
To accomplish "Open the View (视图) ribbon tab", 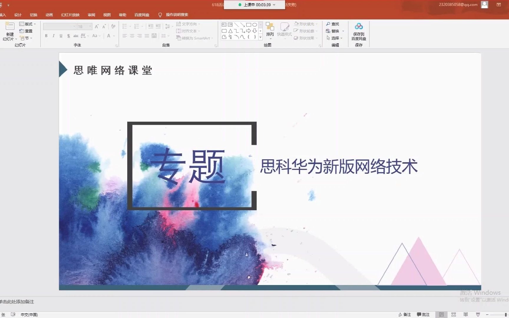I will (x=107, y=15).
